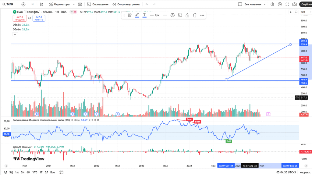Click the Дельта объема indicator title
312x175 pixels.
(22, 147)
